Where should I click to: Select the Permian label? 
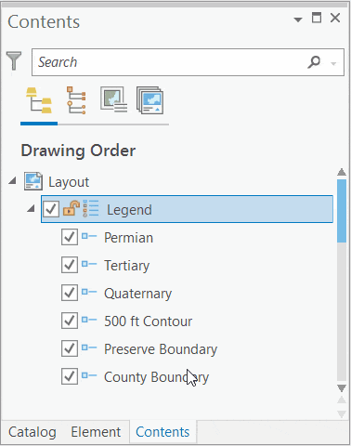pos(128,238)
